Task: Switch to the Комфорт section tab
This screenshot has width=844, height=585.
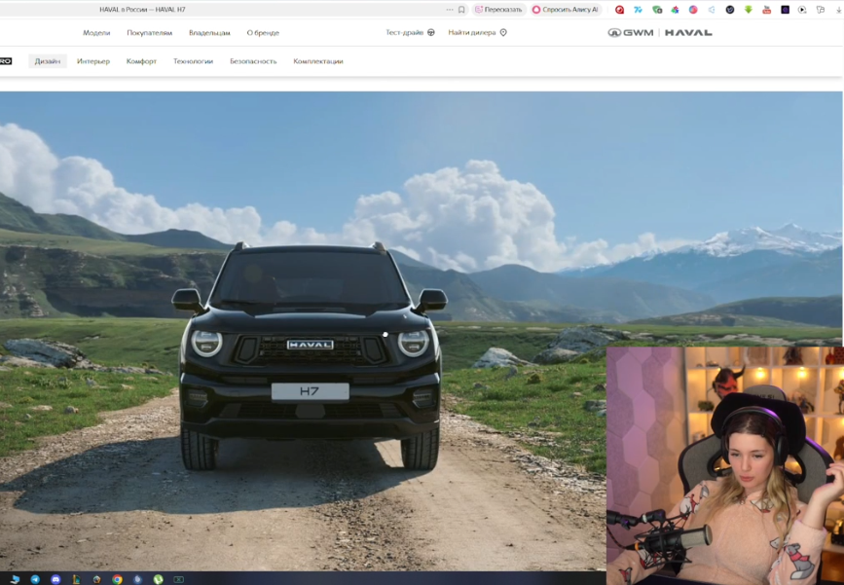Action: click(141, 61)
